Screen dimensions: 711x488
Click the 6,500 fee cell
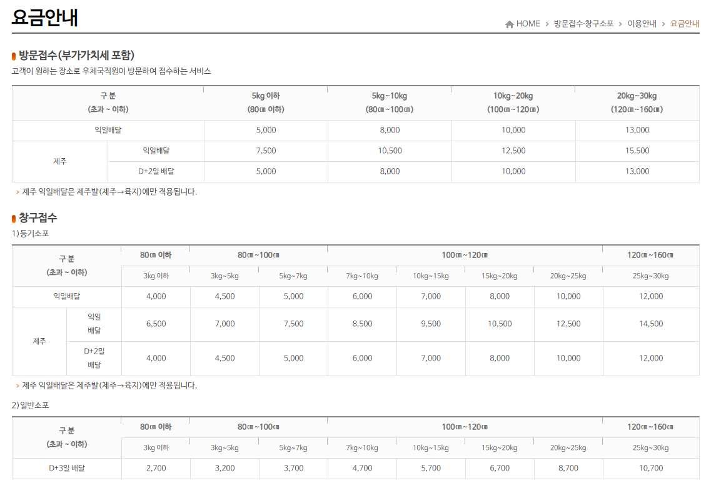156,324
